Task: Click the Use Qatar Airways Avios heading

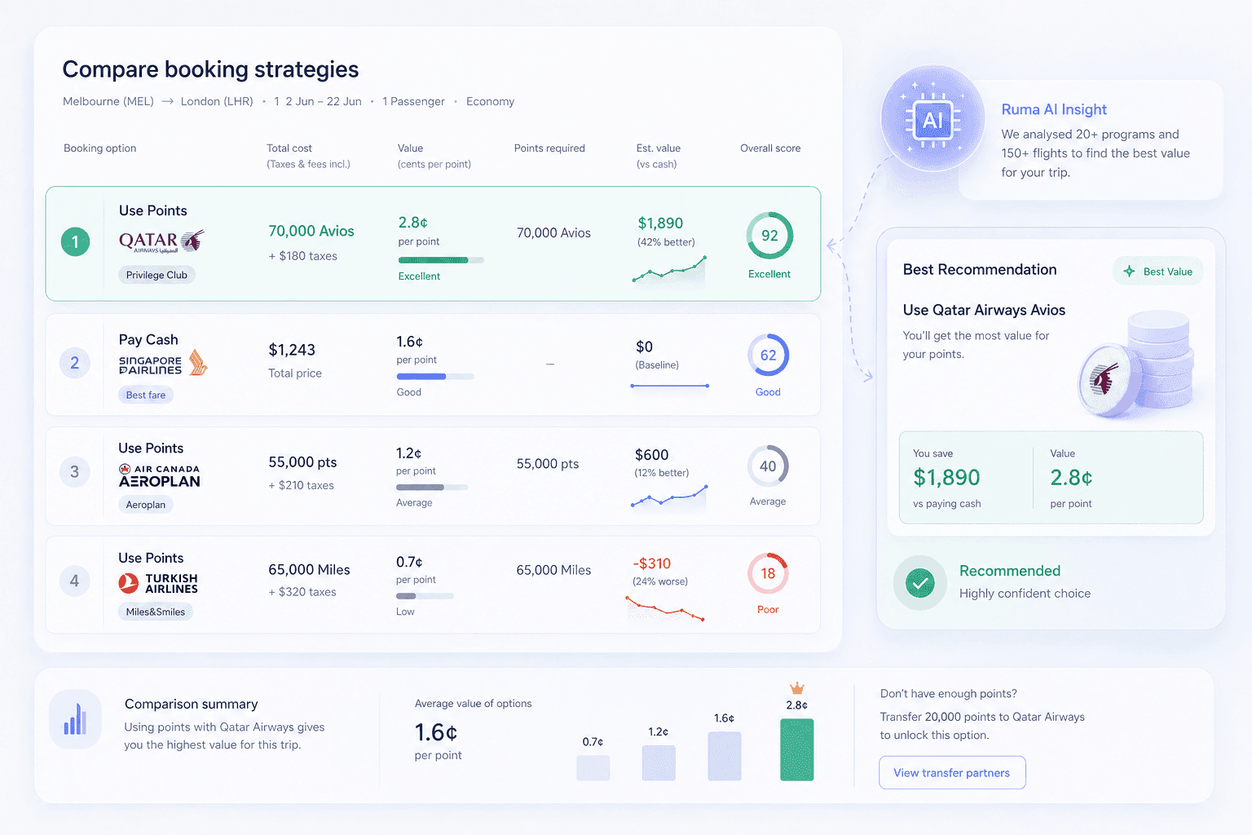Action: (x=984, y=310)
